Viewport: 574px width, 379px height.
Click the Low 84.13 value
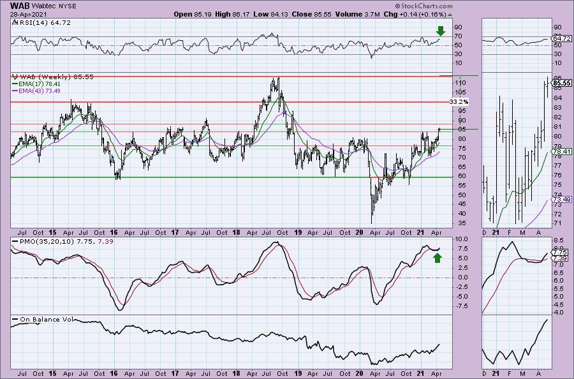(x=270, y=14)
